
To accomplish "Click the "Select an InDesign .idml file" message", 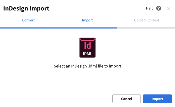I will click(87, 66).
